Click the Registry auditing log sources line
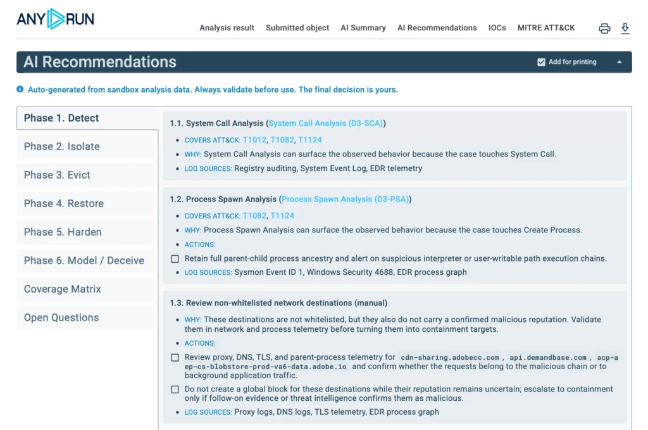The width and height of the screenshot is (648, 430). (303, 168)
